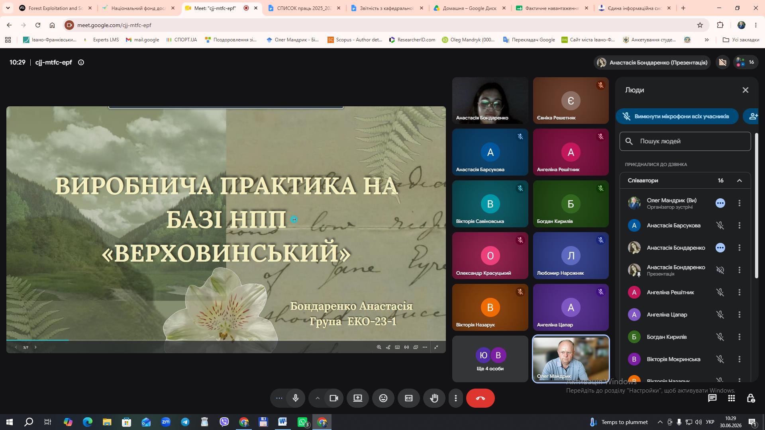Screen dimensions: 765x430
Task: Bookmark this page star icon
Action: (x=700, y=25)
